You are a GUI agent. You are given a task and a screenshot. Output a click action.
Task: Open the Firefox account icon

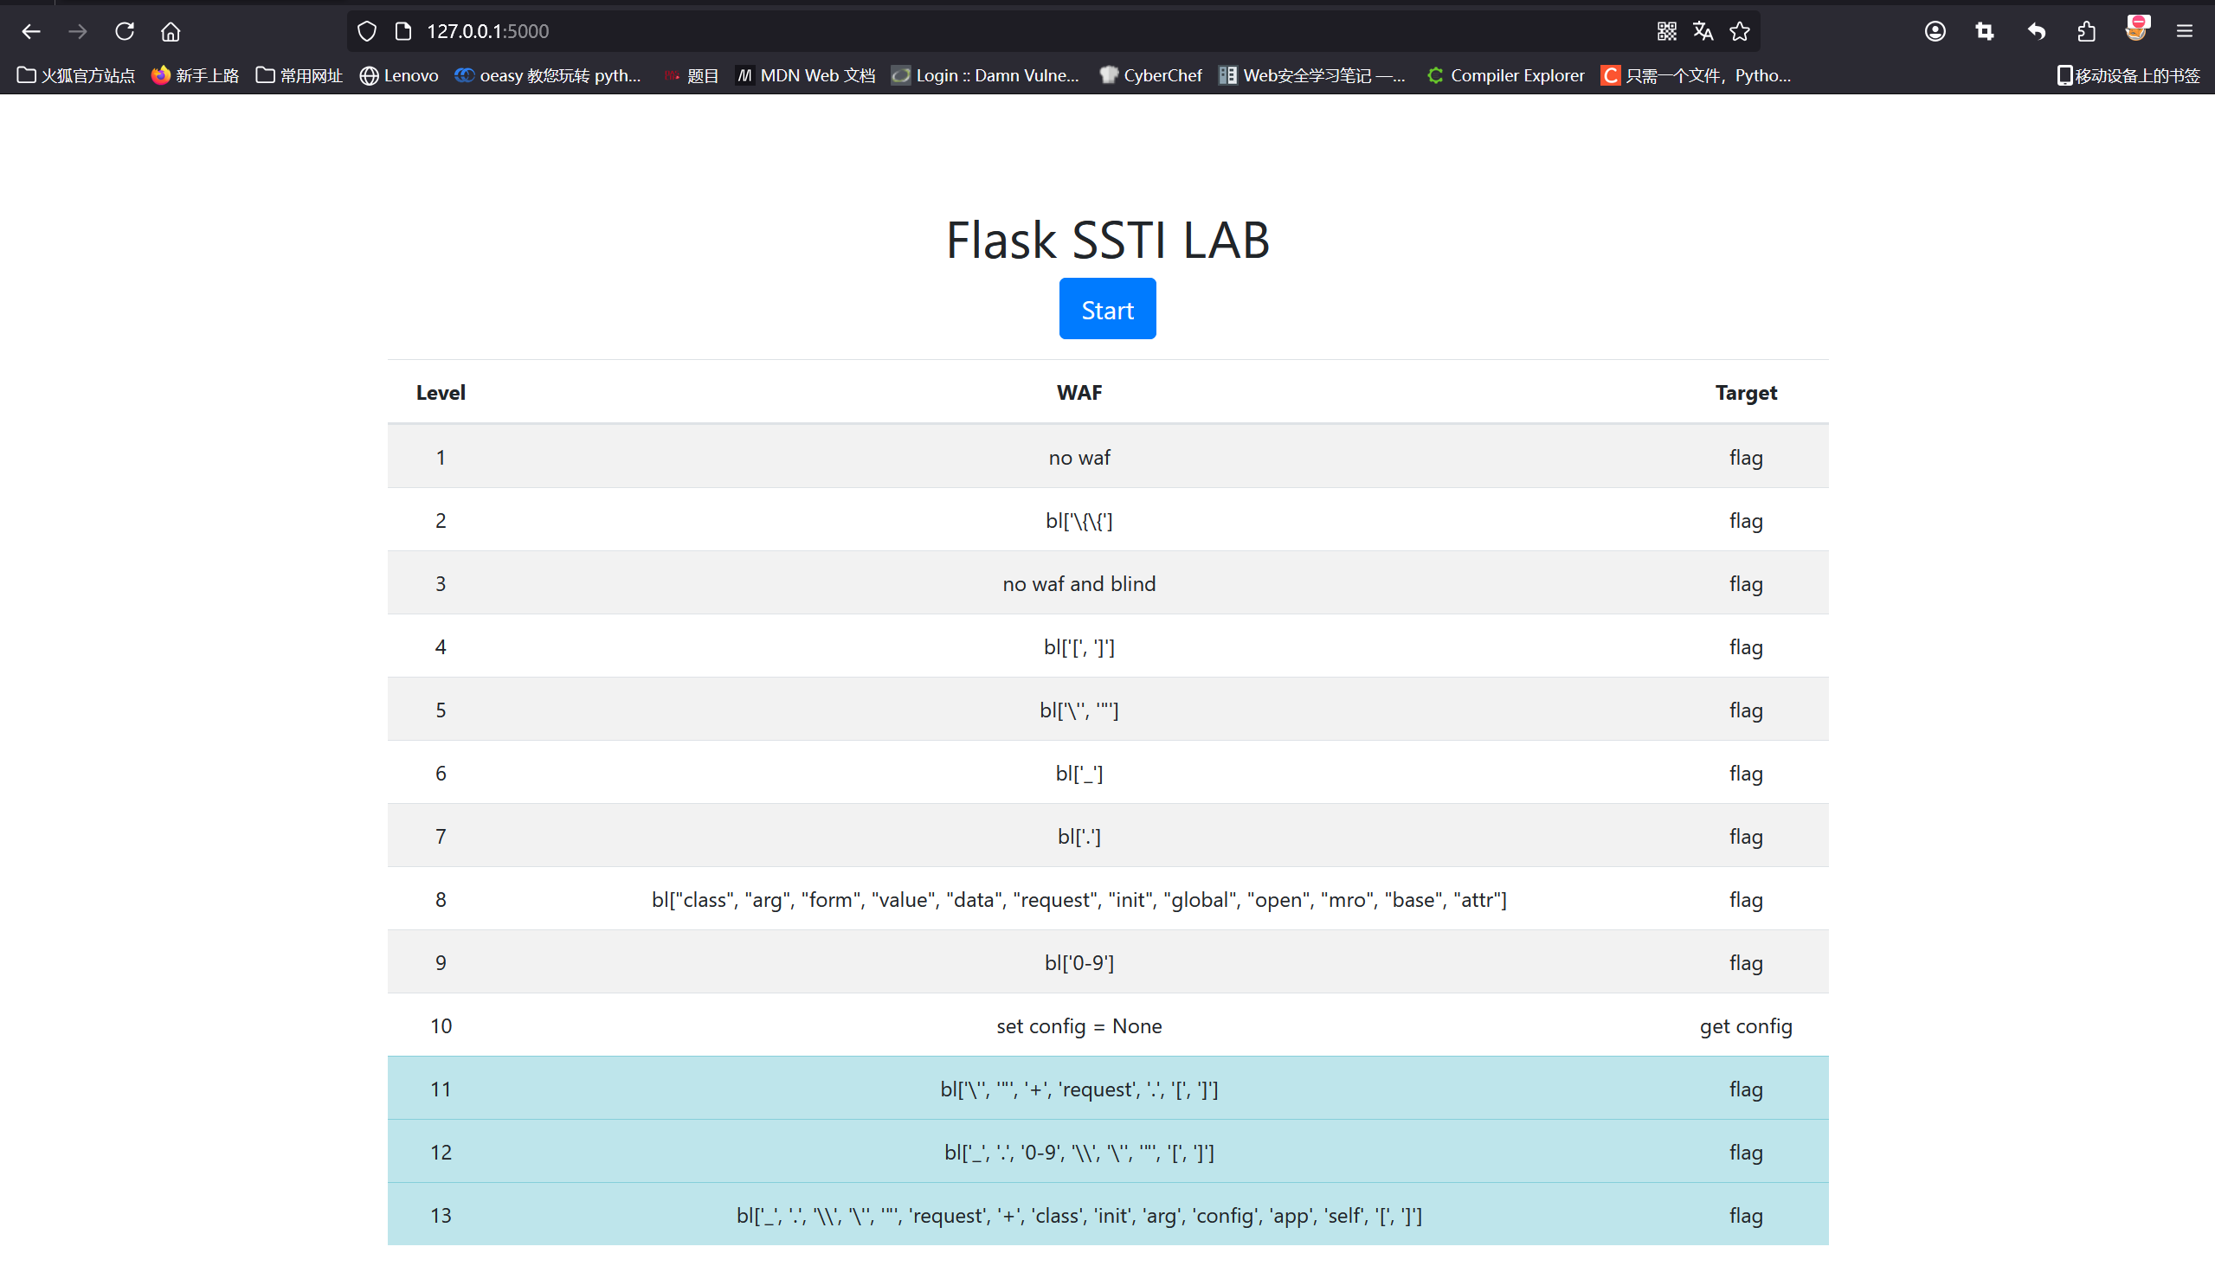click(1934, 31)
